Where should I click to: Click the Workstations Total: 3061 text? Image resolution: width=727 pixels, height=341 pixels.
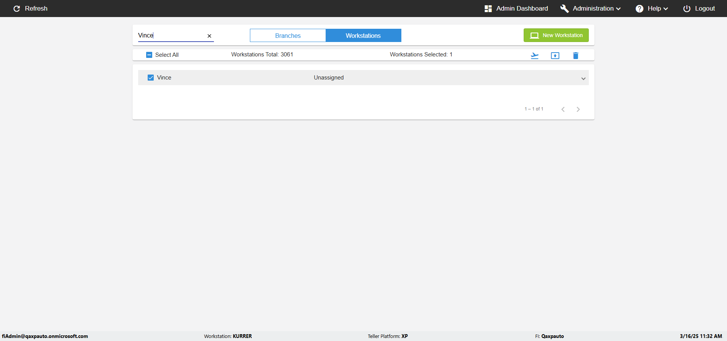point(262,54)
